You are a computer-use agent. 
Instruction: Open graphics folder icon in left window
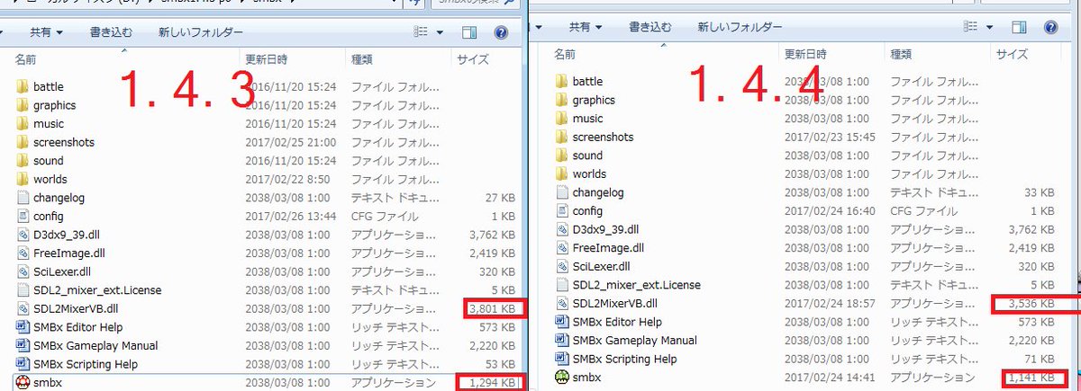[x=22, y=105]
